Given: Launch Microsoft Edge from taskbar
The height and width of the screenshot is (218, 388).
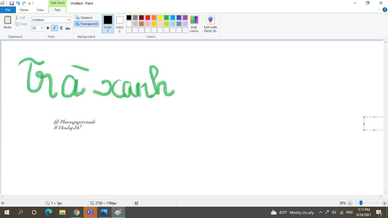Looking at the screenshot, I should tap(48, 212).
